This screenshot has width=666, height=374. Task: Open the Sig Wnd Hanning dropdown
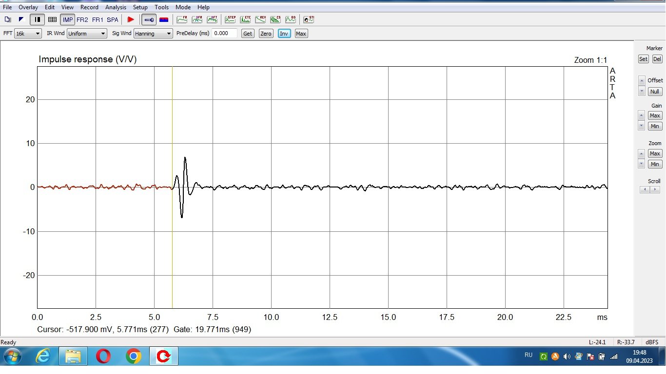(153, 34)
